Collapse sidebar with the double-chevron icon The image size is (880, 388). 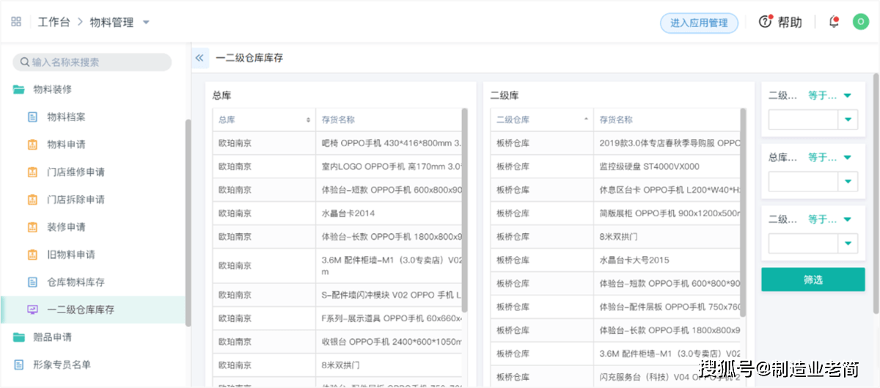pyautogui.click(x=199, y=57)
